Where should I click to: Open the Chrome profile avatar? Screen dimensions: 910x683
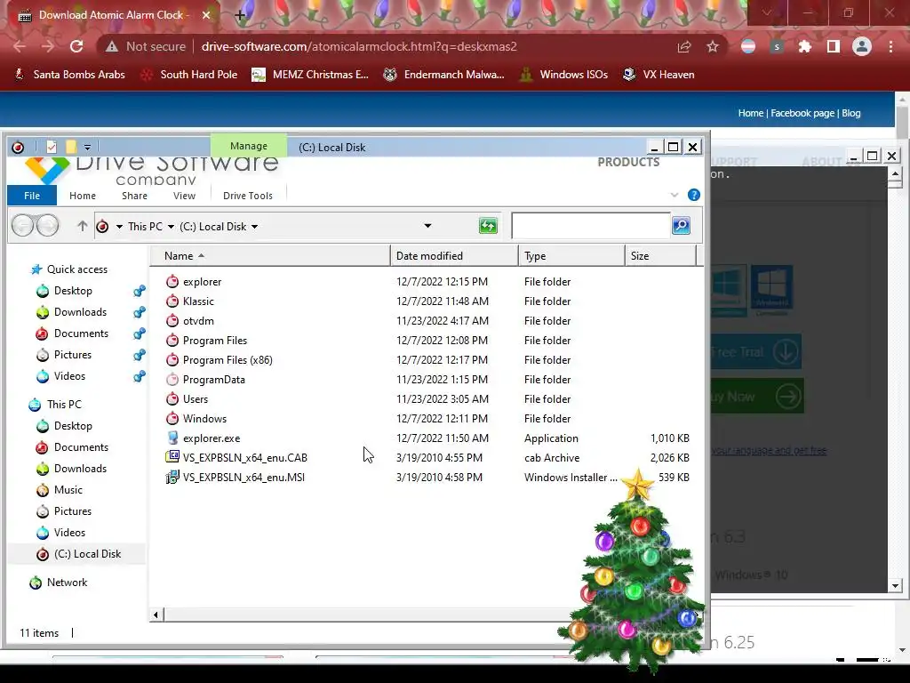pos(862,46)
